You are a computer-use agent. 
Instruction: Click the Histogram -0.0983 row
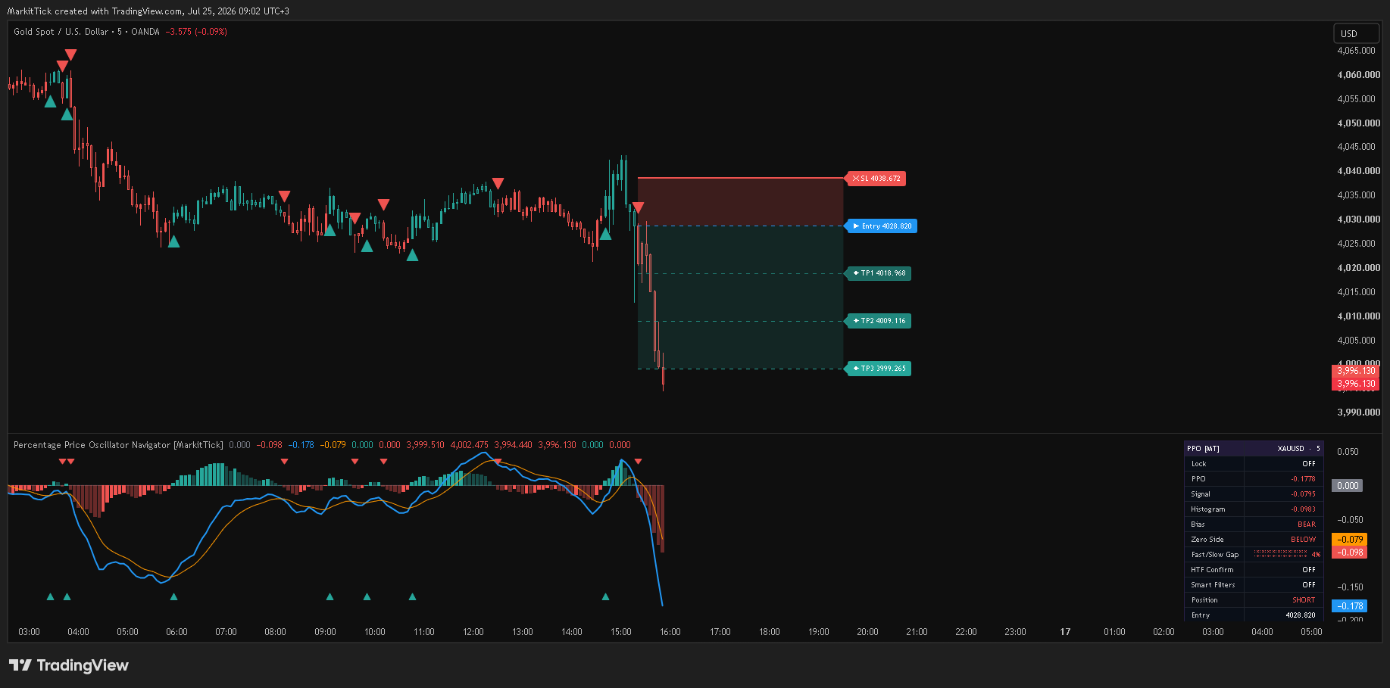click(x=1254, y=509)
